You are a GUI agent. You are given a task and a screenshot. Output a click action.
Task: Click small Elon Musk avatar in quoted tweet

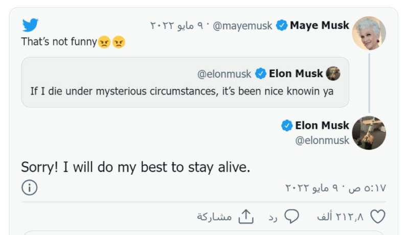pyautogui.click(x=333, y=74)
